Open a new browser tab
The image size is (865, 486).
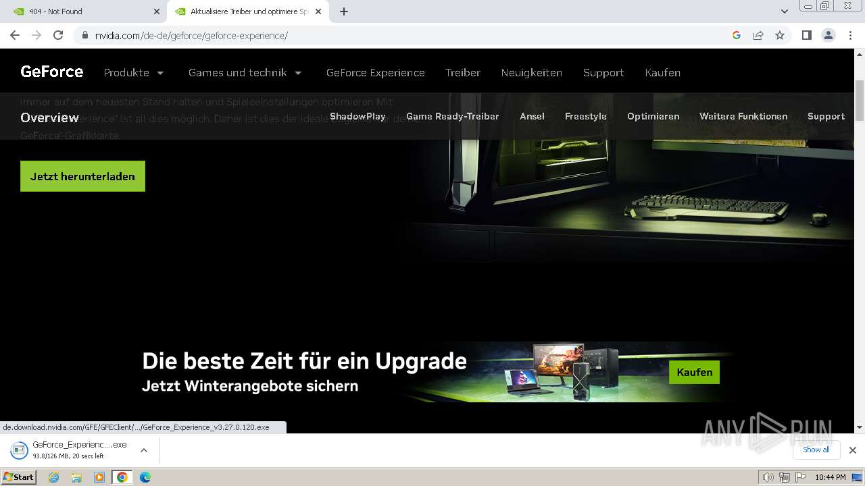tap(344, 11)
